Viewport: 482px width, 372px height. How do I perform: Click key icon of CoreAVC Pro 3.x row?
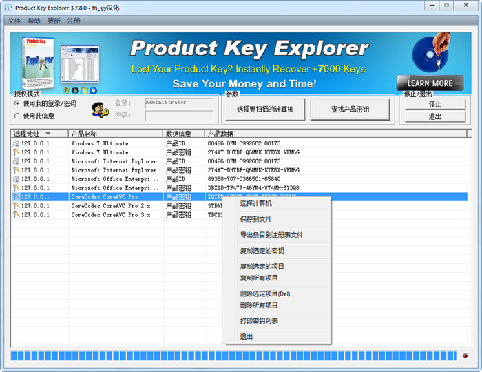point(16,215)
